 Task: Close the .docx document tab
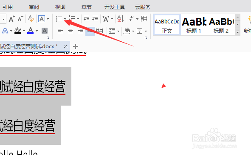tap(65, 46)
